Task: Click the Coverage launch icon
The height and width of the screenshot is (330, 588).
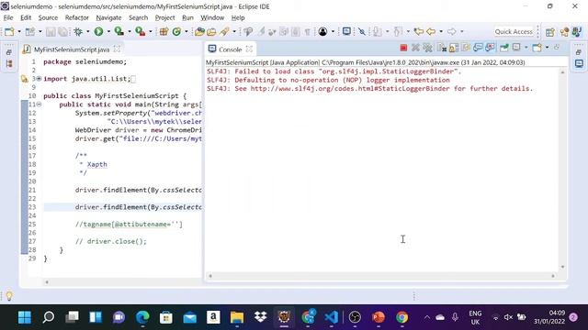Action: click(x=119, y=32)
